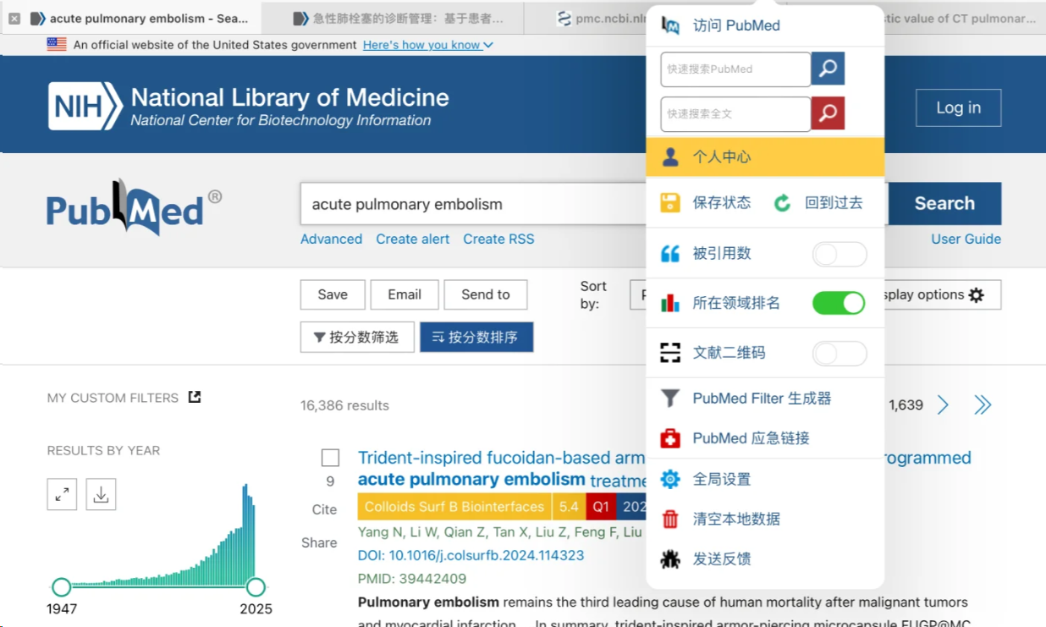This screenshot has width=1046, height=627.
Task: Disable the 所在领域排名 toggle
Action: [838, 302]
